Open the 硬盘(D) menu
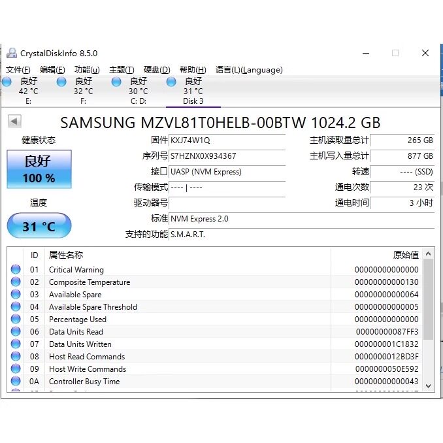The height and width of the screenshot is (443, 443). pos(157,70)
